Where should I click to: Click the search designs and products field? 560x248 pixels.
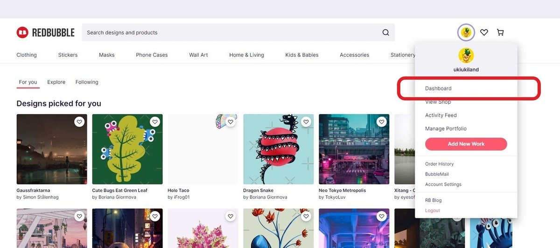(229, 33)
